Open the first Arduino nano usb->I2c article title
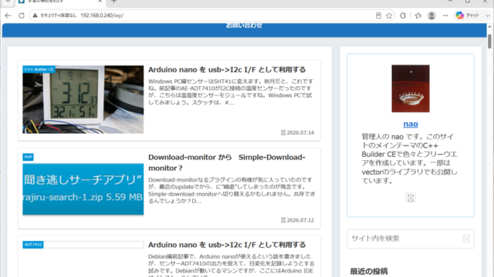 pos(227,69)
